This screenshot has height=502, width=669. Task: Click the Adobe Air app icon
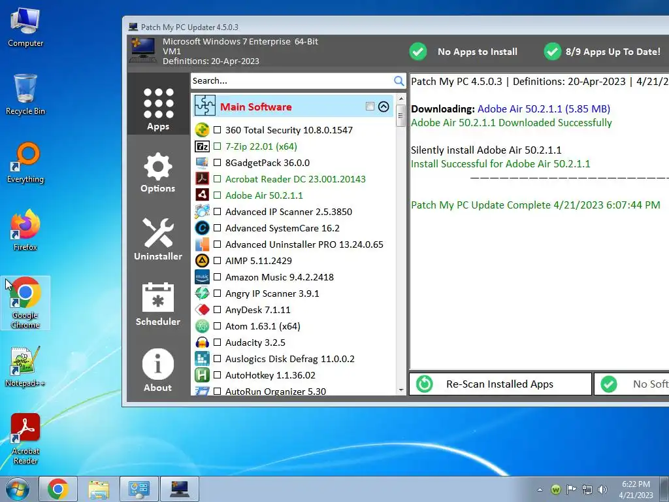pyautogui.click(x=202, y=195)
